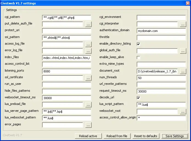Screen dimensions: 191x141
Task: Browse for error_pages directory
Action: [88, 125]
